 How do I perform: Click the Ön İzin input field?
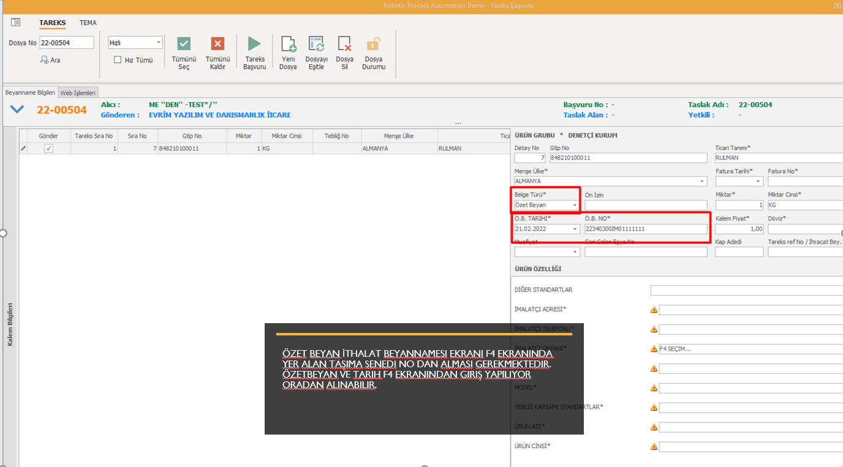[x=646, y=206]
